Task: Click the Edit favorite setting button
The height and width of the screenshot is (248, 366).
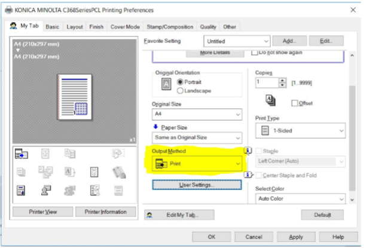Action: pos(326,41)
